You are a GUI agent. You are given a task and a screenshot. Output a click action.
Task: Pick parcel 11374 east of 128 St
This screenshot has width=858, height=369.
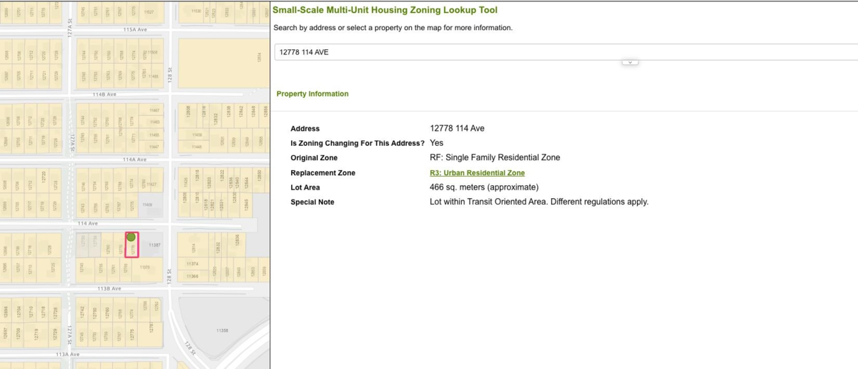pyautogui.click(x=192, y=264)
